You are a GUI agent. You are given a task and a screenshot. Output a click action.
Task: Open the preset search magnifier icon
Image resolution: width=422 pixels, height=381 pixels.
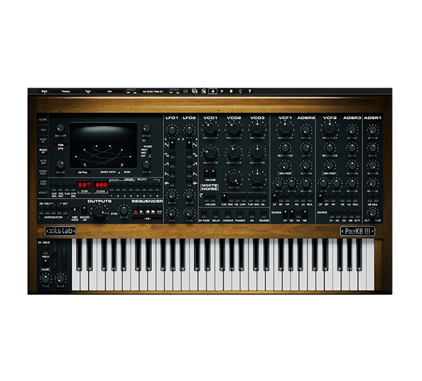click(x=204, y=91)
